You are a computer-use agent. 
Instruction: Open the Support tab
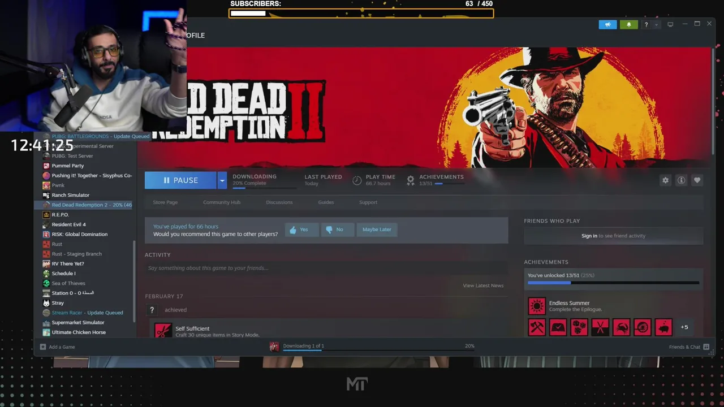[368, 202]
